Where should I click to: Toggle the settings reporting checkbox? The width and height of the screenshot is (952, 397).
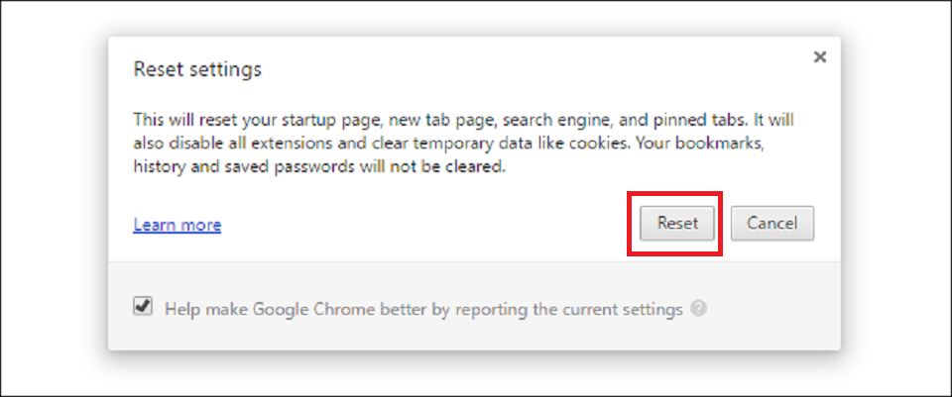pos(144,308)
